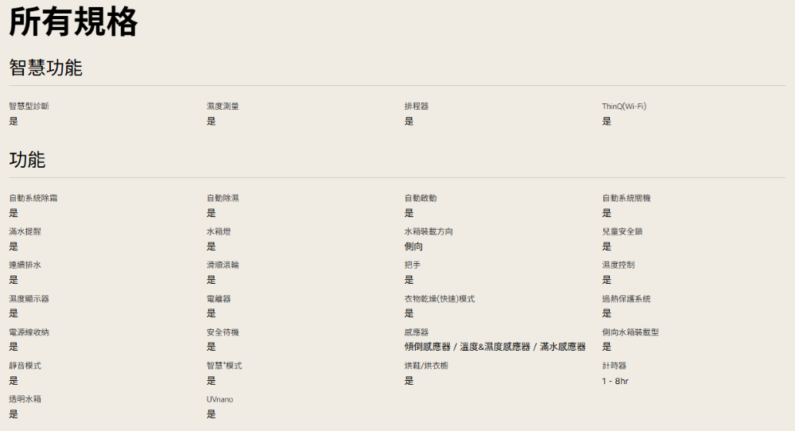The width and height of the screenshot is (795, 431).
Task: Click the 智慧型診斷 spec label
Action: tap(29, 107)
